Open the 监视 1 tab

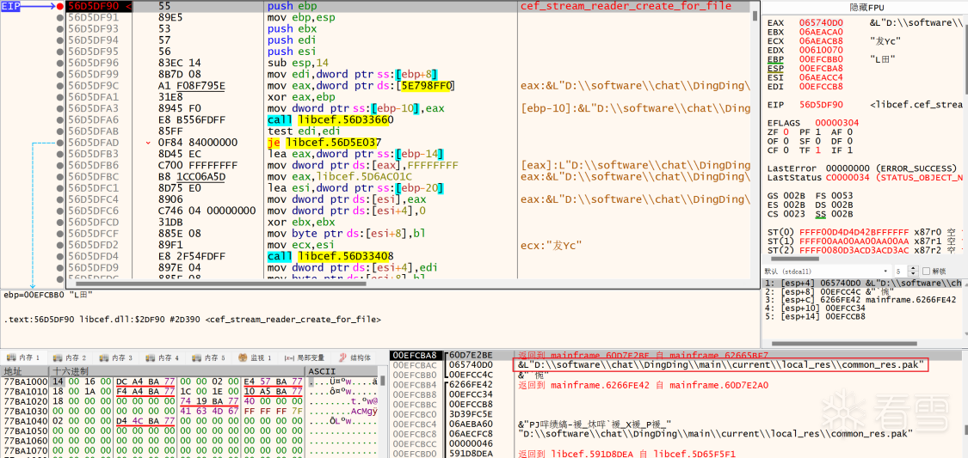256,357
